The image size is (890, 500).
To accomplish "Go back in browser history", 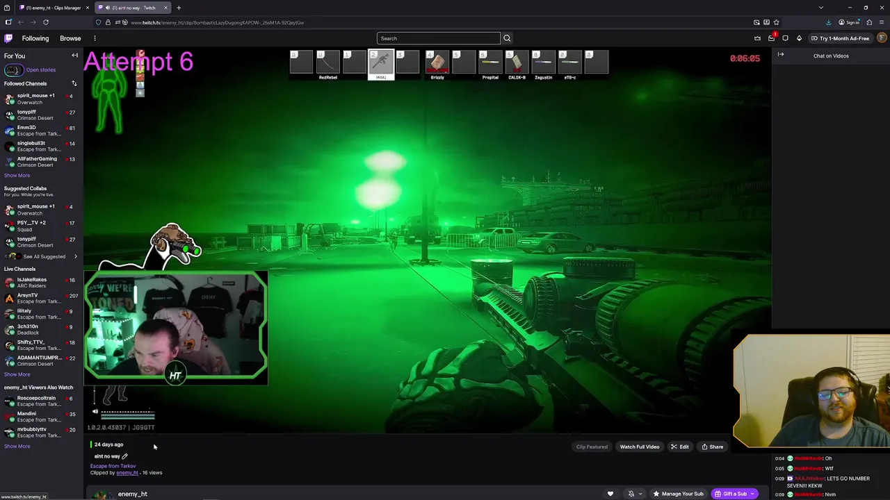I will point(21,22).
